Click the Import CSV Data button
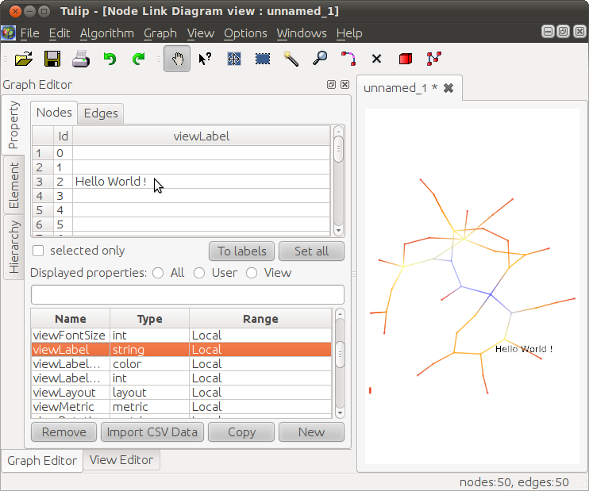The height and width of the screenshot is (491, 589). (x=152, y=432)
